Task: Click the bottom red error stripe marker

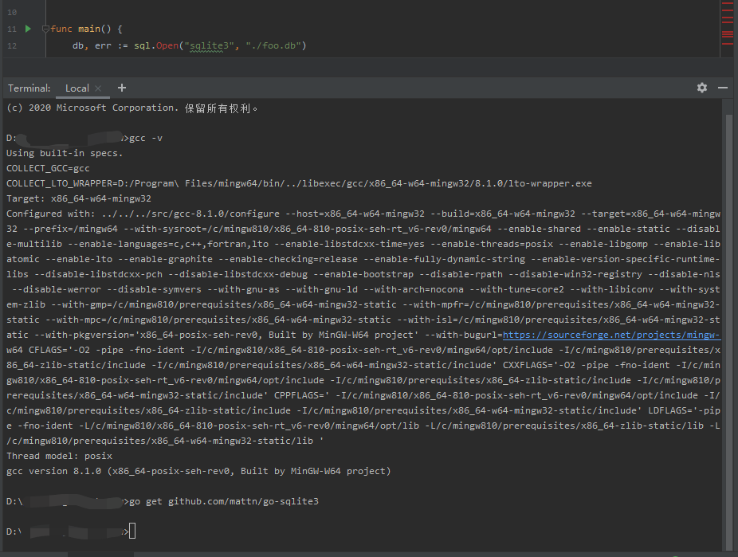Action: click(728, 44)
